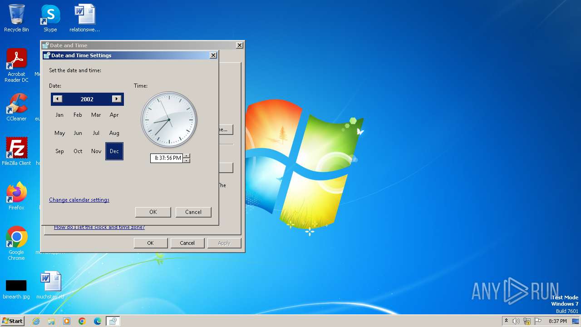Select the binearth.jpg file icon
Viewport: 581px width, 327px height.
pyautogui.click(x=16, y=289)
